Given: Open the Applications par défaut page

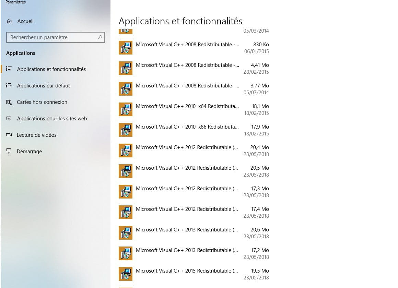Looking at the screenshot, I should click(x=44, y=86).
